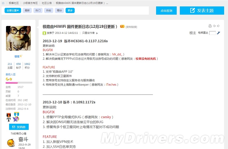Select the 热门 filter tab
228x149 pixels.
[38, 11]
